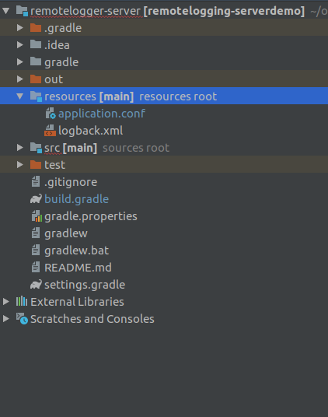Open gradlew.bat file
Image resolution: width=328 pixels, height=417 pixels.
(x=76, y=251)
